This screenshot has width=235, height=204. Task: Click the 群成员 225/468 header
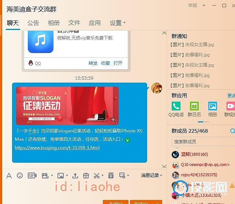coord(190,131)
